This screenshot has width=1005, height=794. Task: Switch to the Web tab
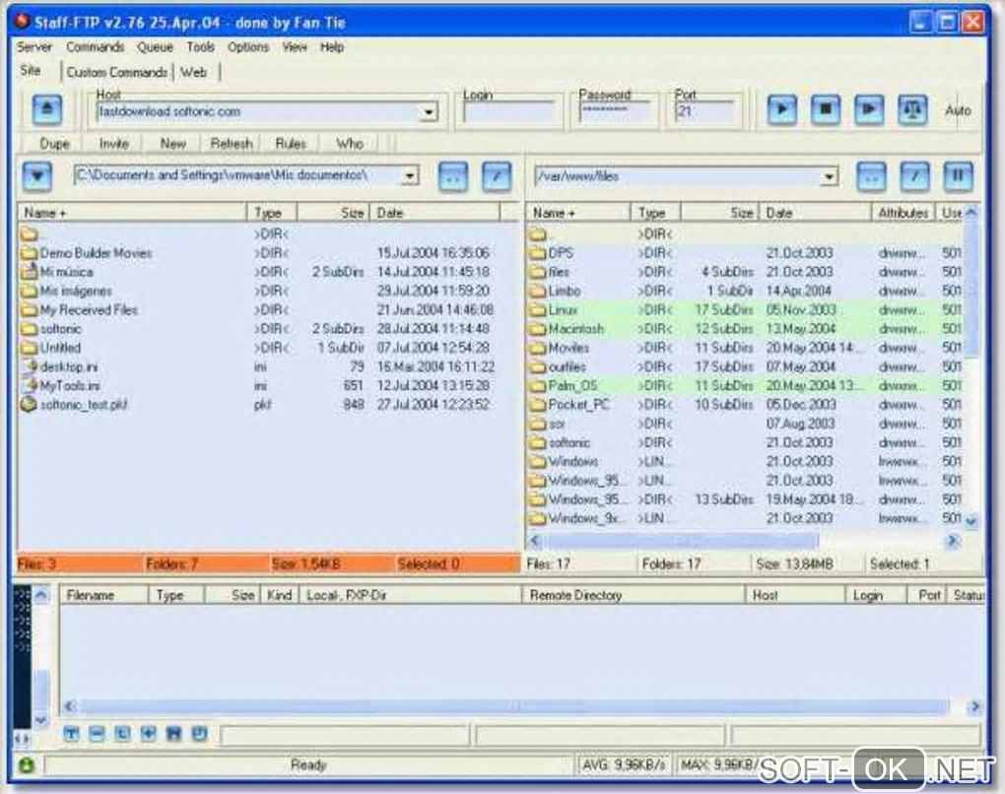coord(193,73)
